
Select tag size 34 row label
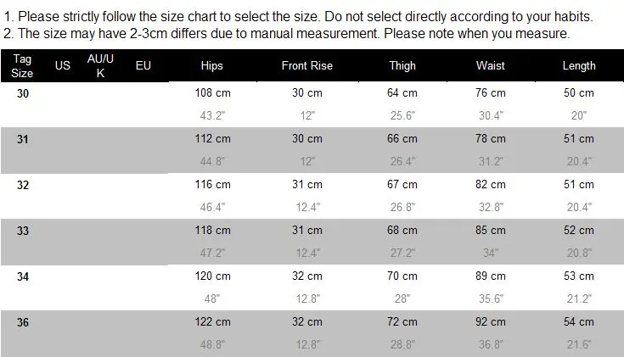[x=23, y=276]
